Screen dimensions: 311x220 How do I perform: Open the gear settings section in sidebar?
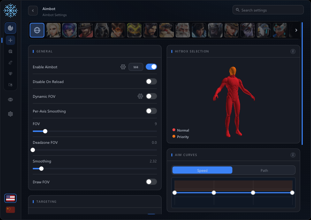pyautogui.click(x=10, y=114)
